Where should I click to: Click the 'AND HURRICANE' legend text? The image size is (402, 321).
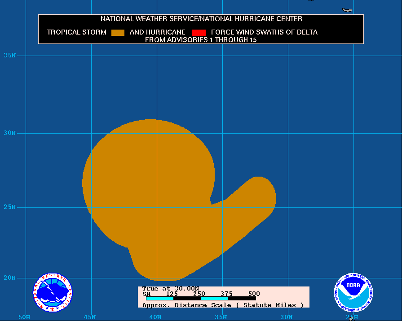pyautogui.click(x=157, y=32)
